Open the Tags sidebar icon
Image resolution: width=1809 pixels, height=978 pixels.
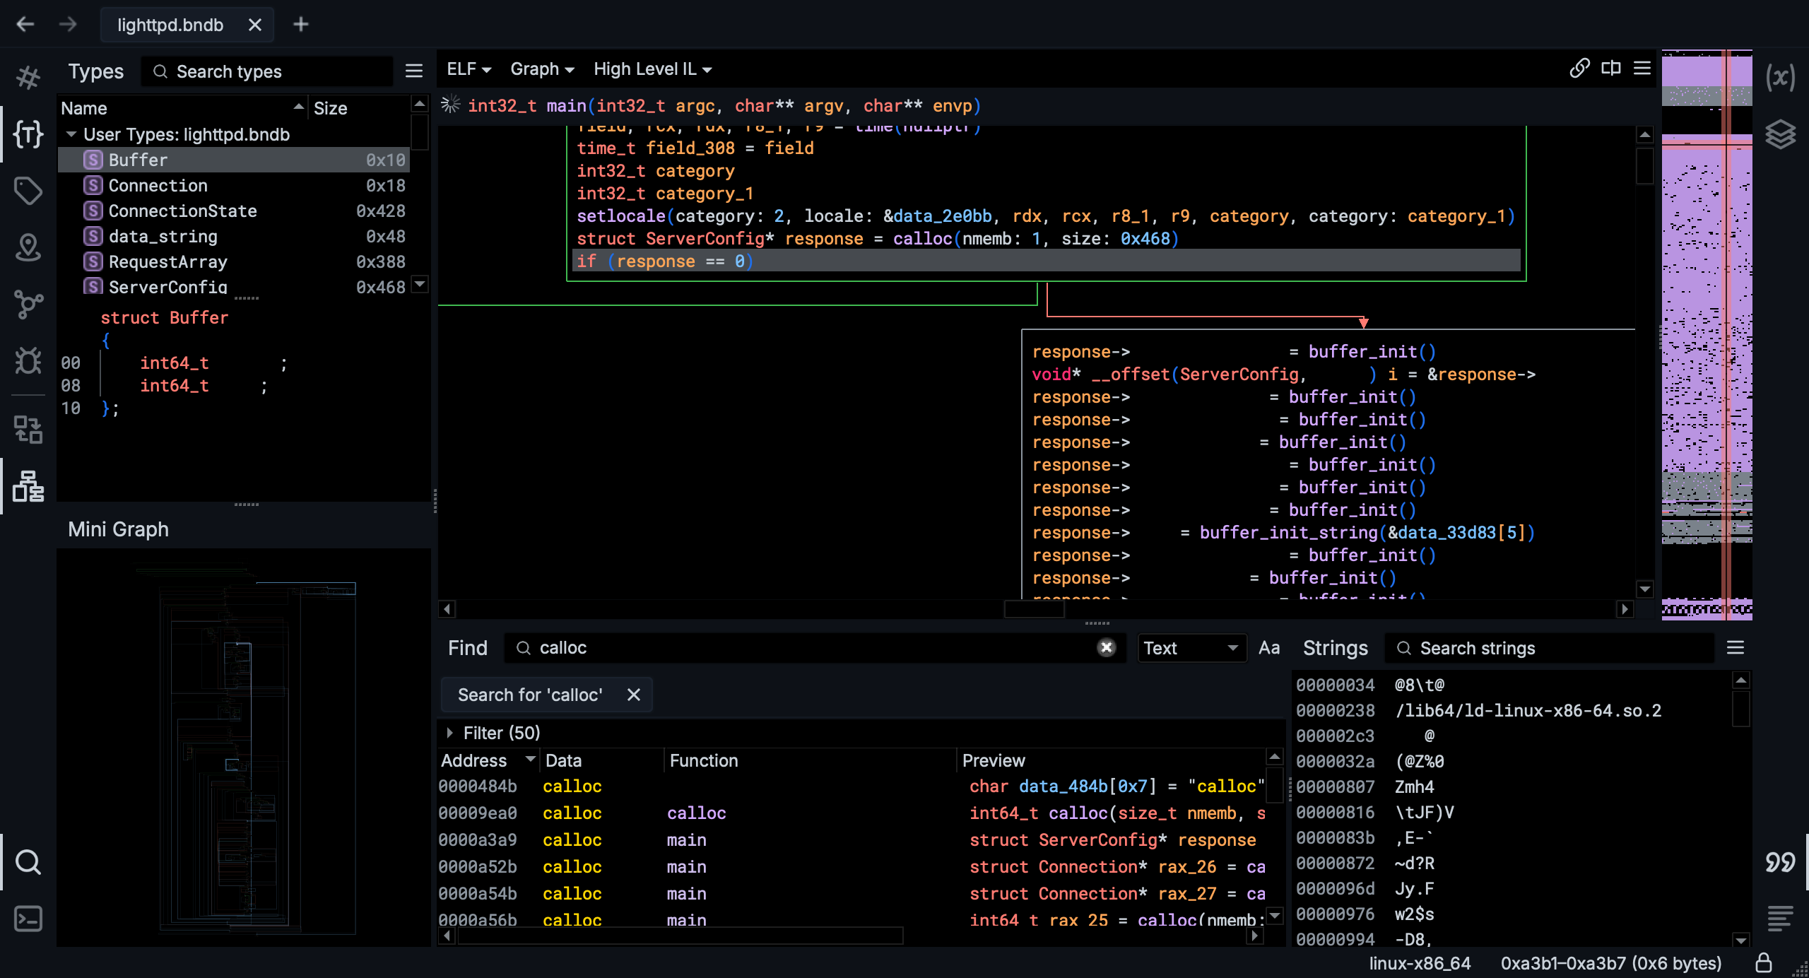coord(28,190)
